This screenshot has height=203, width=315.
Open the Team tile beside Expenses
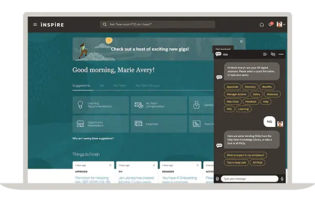[x=201, y=124]
